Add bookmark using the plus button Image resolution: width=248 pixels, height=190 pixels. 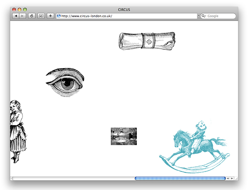click(x=51, y=16)
